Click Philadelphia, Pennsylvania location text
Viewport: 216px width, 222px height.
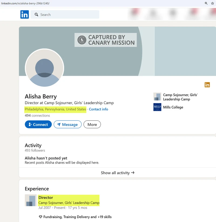pyautogui.click(x=55, y=109)
